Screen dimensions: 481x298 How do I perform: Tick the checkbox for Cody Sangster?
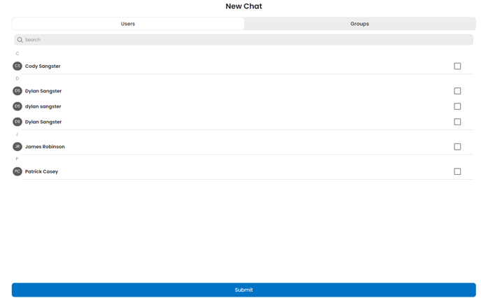tap(457, 66)
